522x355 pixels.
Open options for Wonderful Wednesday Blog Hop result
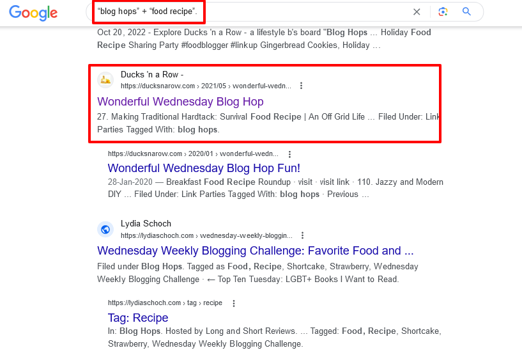(302, 86)
